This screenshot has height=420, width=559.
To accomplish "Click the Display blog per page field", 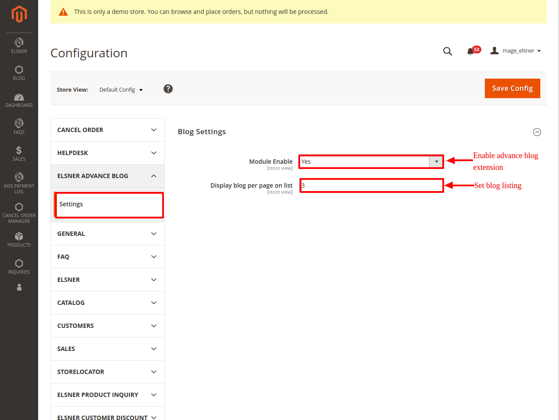I will (371, 185).
